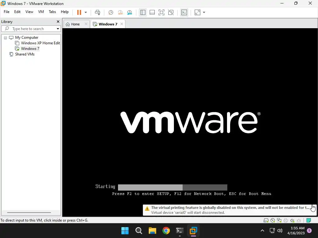
Task: Open the Help menu
Action: click(65, 12)
